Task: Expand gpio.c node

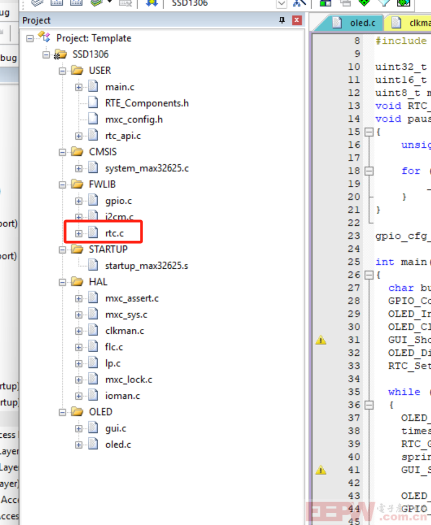Action: click(79, 201)
